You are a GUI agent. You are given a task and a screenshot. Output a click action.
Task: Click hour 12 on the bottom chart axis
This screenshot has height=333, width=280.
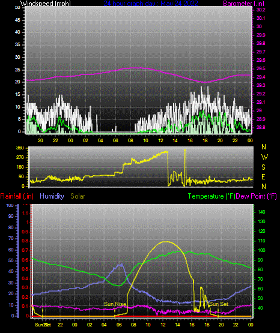pyautogui.click(x=163, y=325)
